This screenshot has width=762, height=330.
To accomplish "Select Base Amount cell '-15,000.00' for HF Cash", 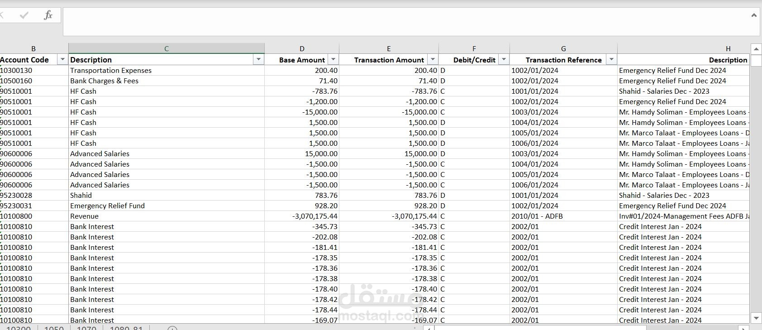I will (302, 112).
